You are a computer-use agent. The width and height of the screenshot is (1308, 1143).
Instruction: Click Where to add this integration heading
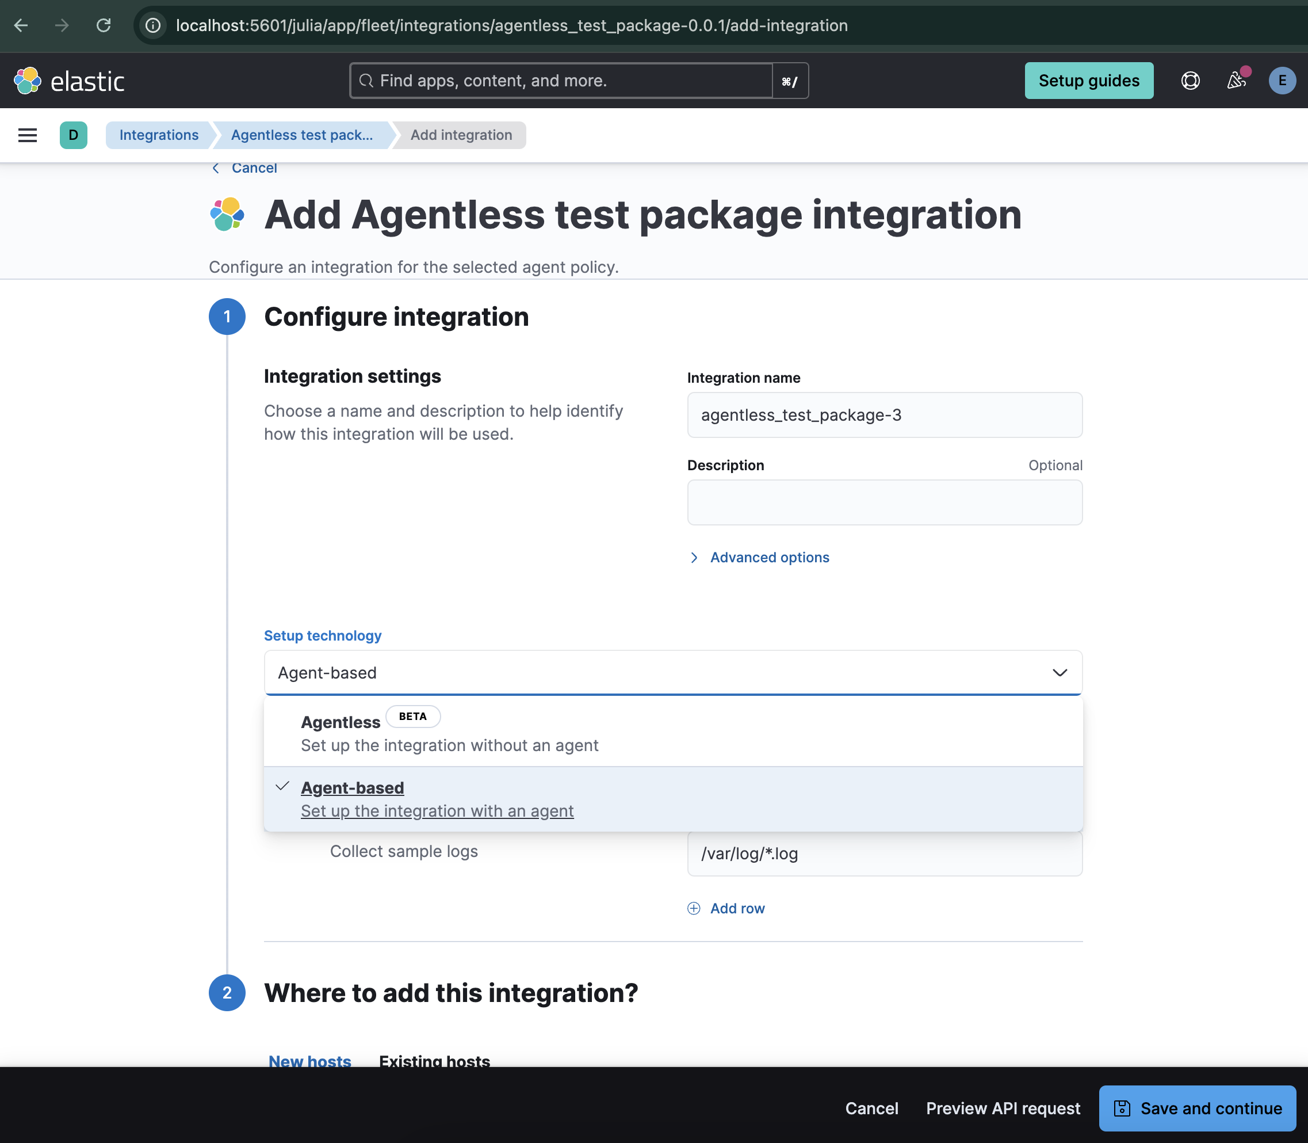(450, 993)
